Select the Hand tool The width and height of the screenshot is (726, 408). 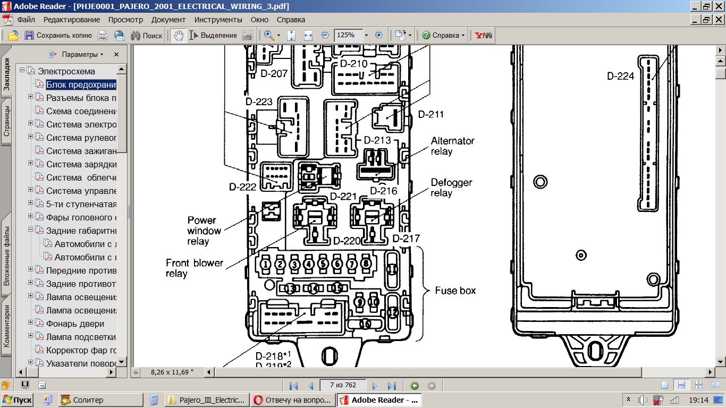tap(179, 36)
